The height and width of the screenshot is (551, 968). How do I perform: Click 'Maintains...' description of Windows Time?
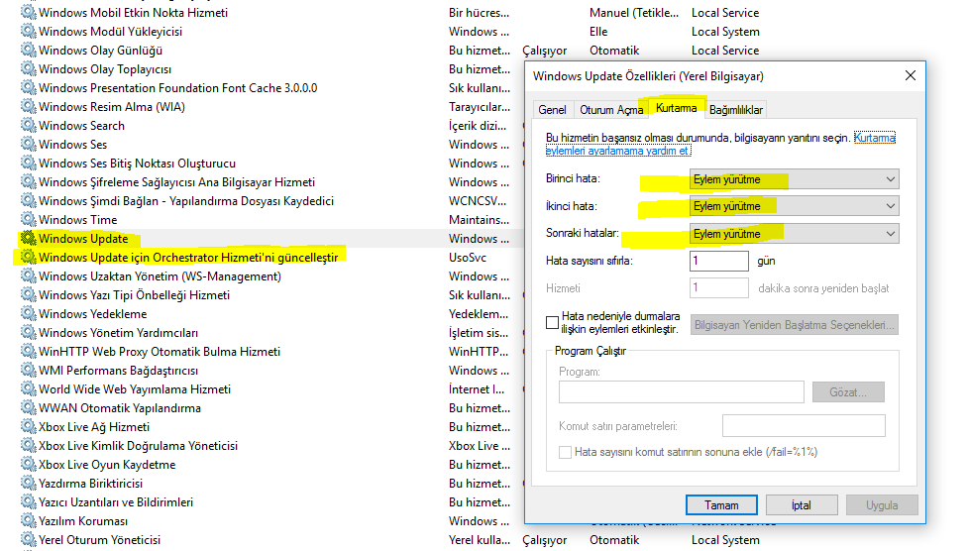tap(480, 219)
